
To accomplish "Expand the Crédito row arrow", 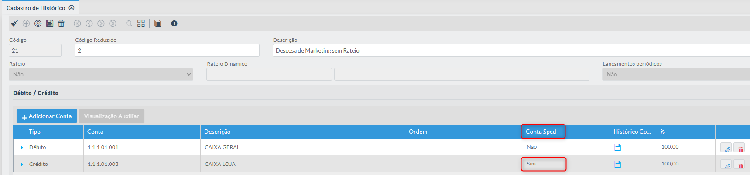I will point(21,165).
